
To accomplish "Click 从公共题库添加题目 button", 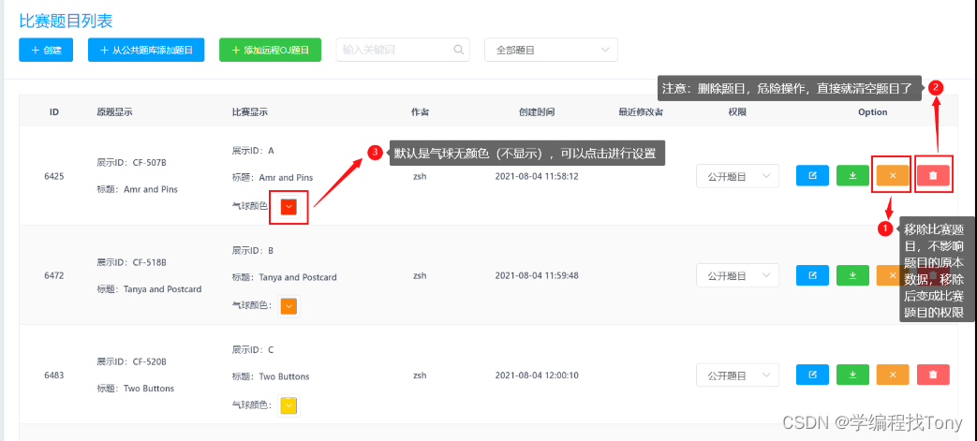I will tap(146, 50).
